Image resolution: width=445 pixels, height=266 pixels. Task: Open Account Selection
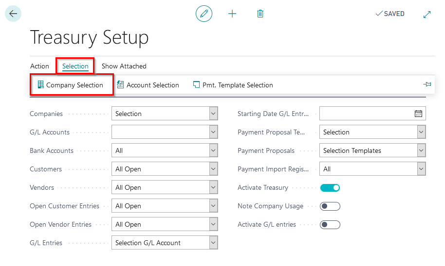click(148, 85)
